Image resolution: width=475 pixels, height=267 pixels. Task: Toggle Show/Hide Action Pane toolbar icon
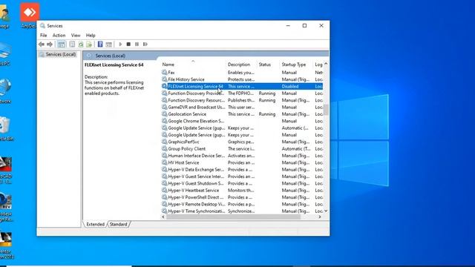(109, 44)
